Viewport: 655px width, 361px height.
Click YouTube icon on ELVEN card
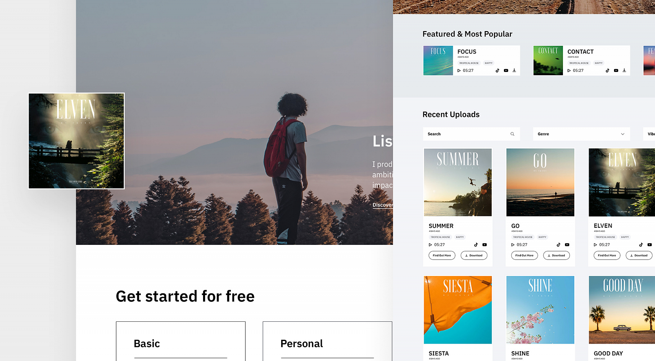[650, 244]
